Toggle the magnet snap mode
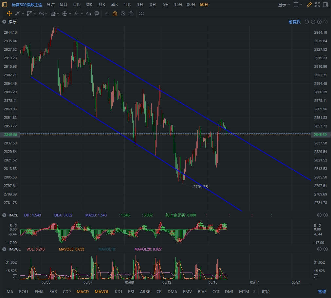Image resolution: width=331 pixels, height=298 pixels. tap(115, 13)
